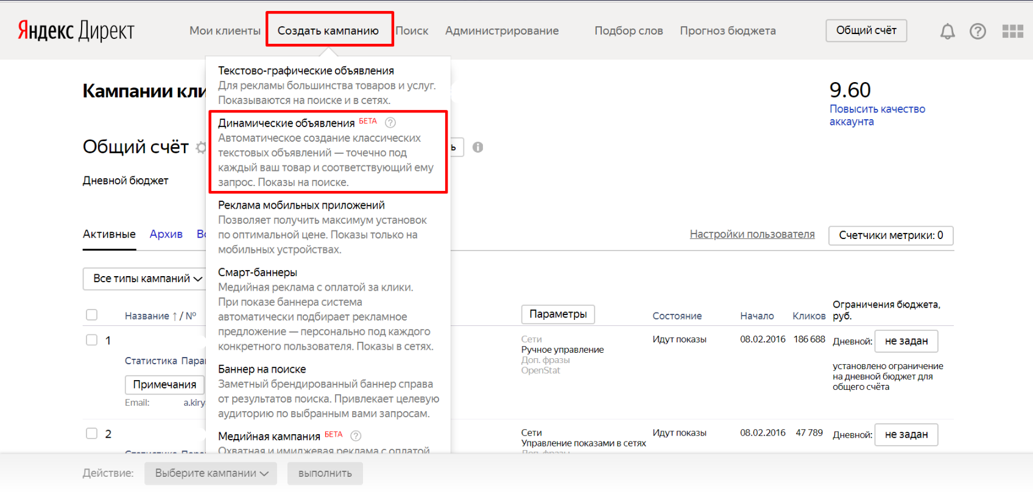Click не задан daily budget for campaign 1
Image resolution: width=1033 pixels, height=492 pixels.
coord(906,341)
